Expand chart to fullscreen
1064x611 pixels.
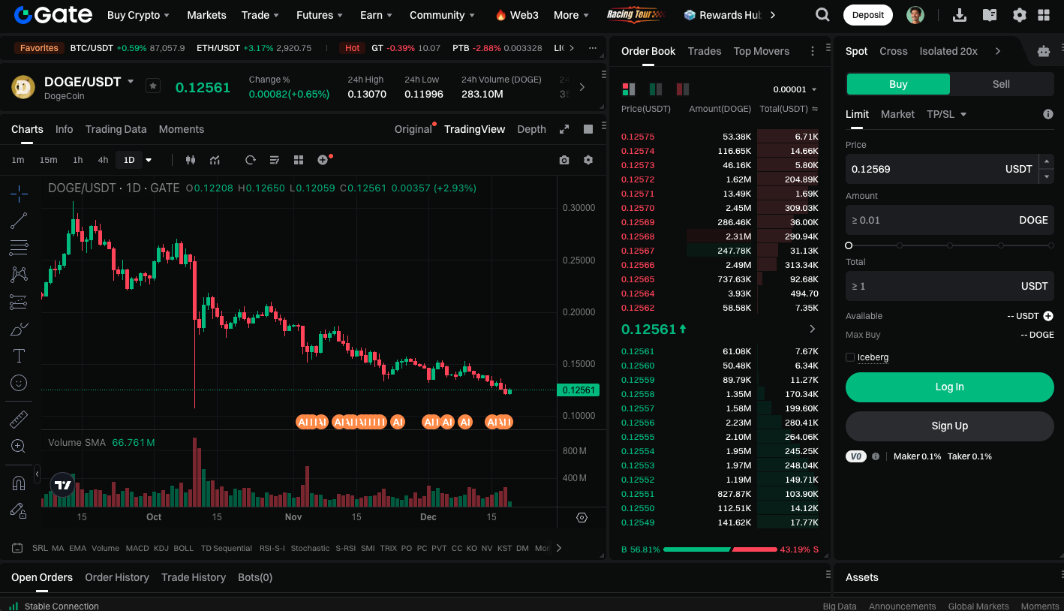pos(564,129)
